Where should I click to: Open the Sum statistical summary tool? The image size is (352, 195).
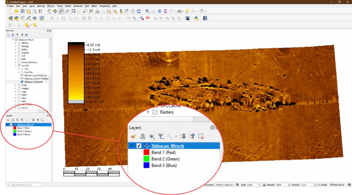coord(165,11)
